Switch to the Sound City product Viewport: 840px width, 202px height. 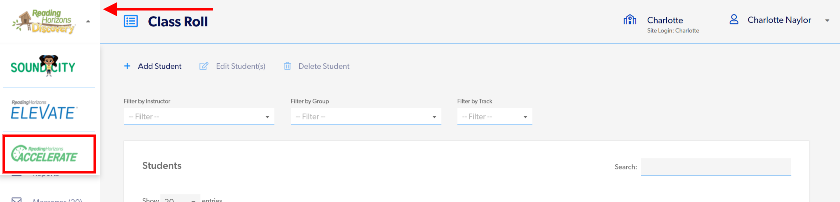click(x=43, y=66)
